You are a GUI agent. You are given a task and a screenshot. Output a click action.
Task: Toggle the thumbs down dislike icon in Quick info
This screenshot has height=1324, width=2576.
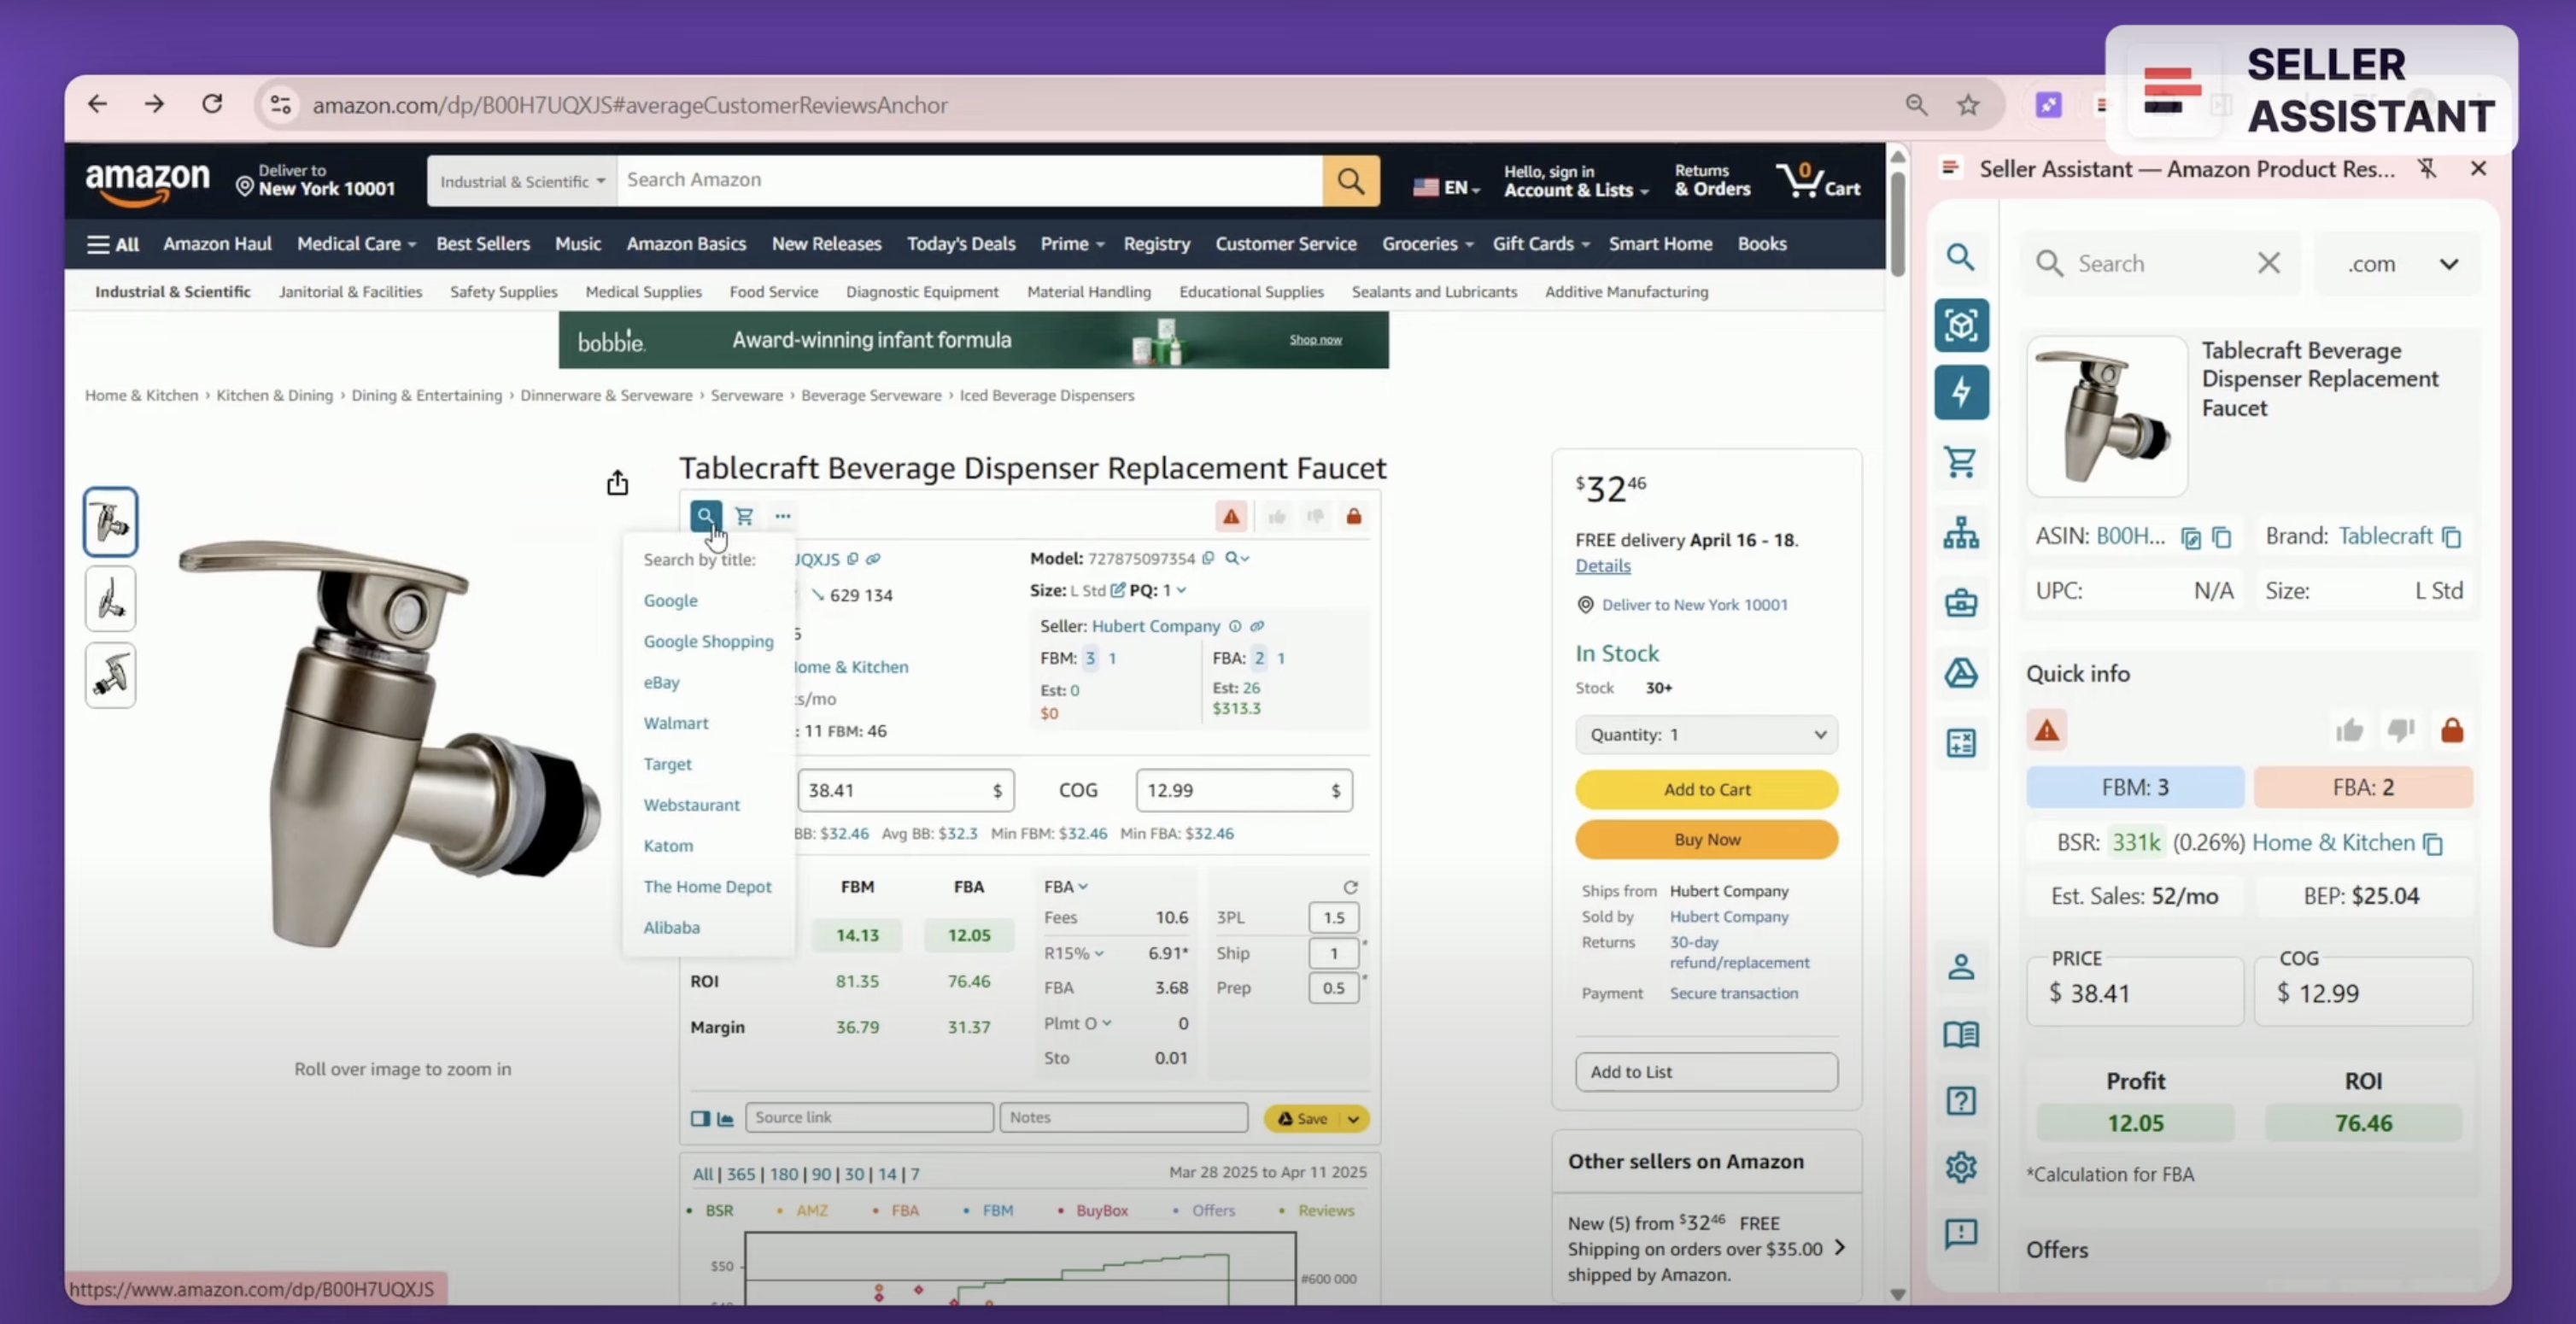pyautogui.click(x=2400, y=730)
